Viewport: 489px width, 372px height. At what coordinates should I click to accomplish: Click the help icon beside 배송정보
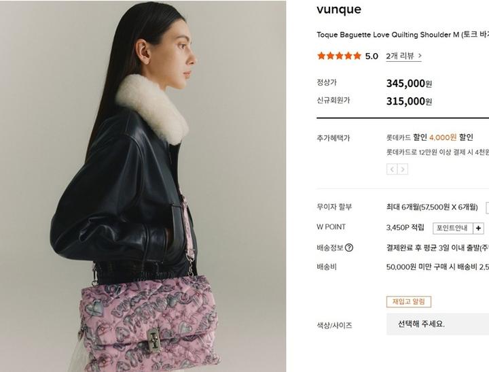[349, 248]
